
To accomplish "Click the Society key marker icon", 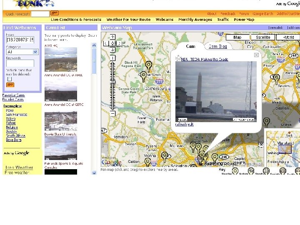I will [x=282, y=171].
